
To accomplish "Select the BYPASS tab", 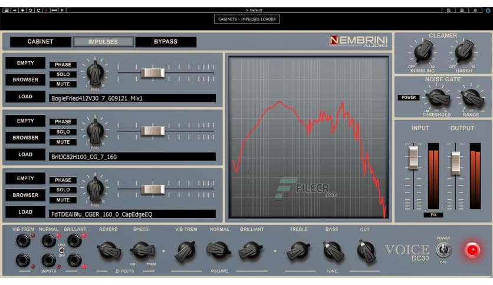I will pos(166,41).
